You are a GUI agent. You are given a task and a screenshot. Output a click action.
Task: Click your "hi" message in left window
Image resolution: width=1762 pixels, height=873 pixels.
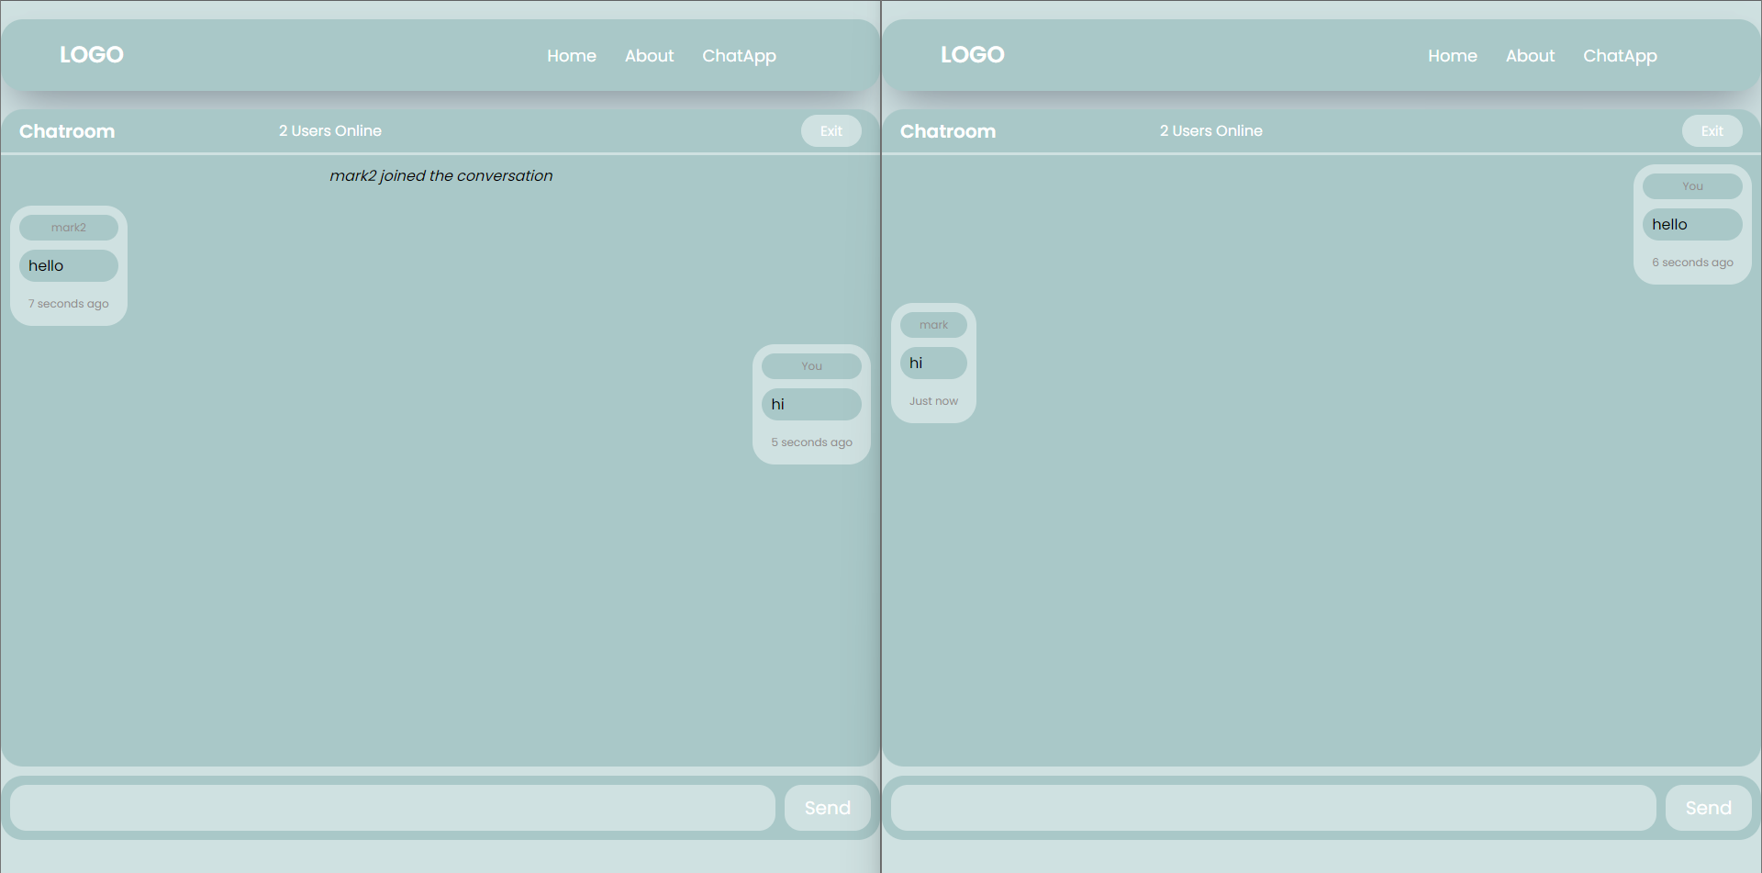pos(811,405)
